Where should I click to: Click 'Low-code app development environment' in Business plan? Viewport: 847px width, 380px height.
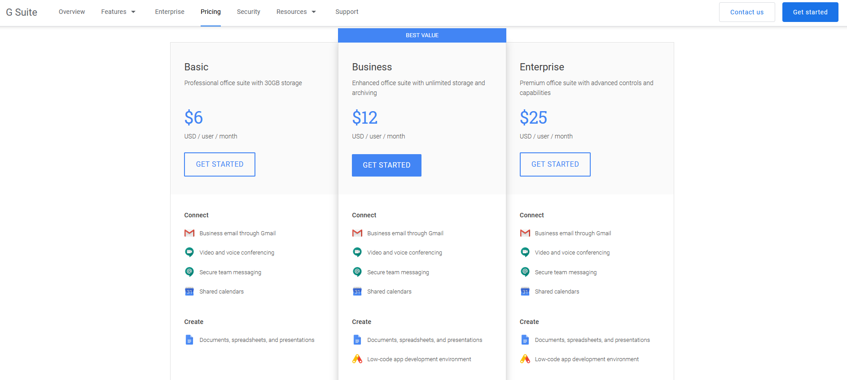point(419,359)
